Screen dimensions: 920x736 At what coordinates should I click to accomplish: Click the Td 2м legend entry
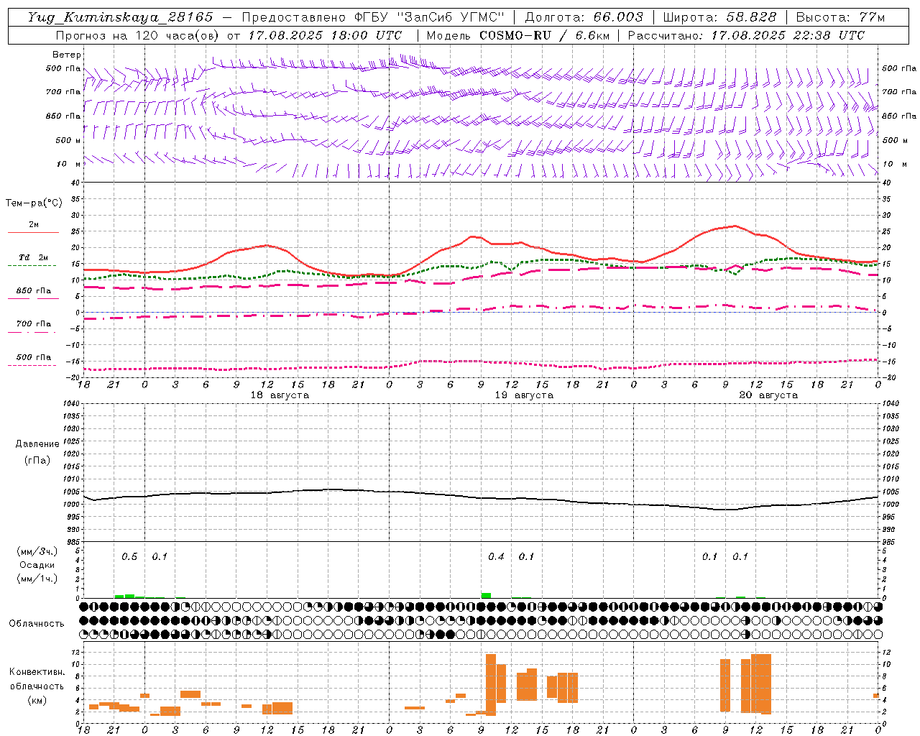pyautogui.click(x=34, y=257)
